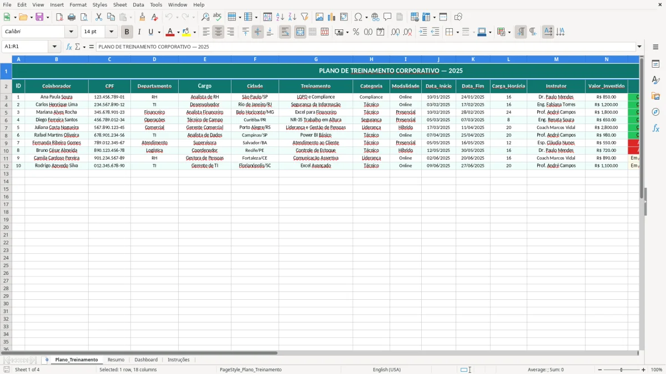Screen dimensions: 666x374
Task: Click the Insert Chart icon
Action: click(x=332, y=17)
